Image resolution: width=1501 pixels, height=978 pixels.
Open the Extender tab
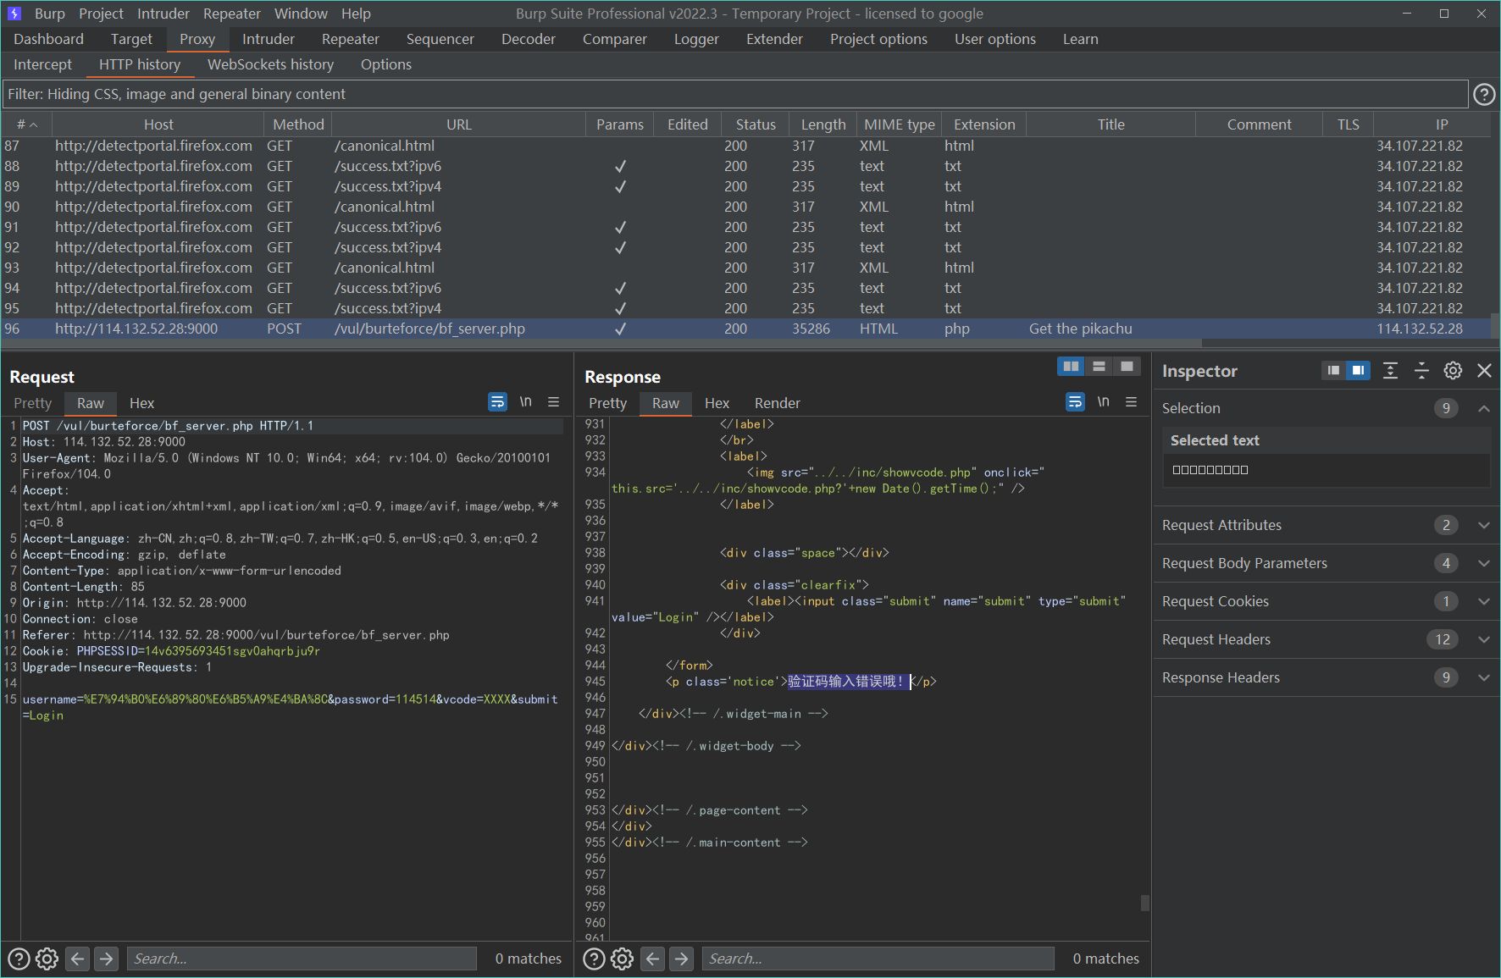(x=774, y=39)
